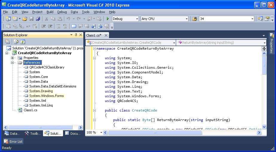Viewport: 276px width, 152px height.
Task: Collapse the References folder node
Action: pos(13,62)
